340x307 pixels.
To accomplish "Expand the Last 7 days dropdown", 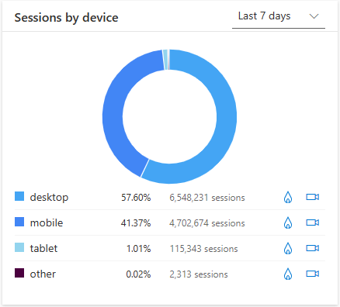I will coord(279,17).
